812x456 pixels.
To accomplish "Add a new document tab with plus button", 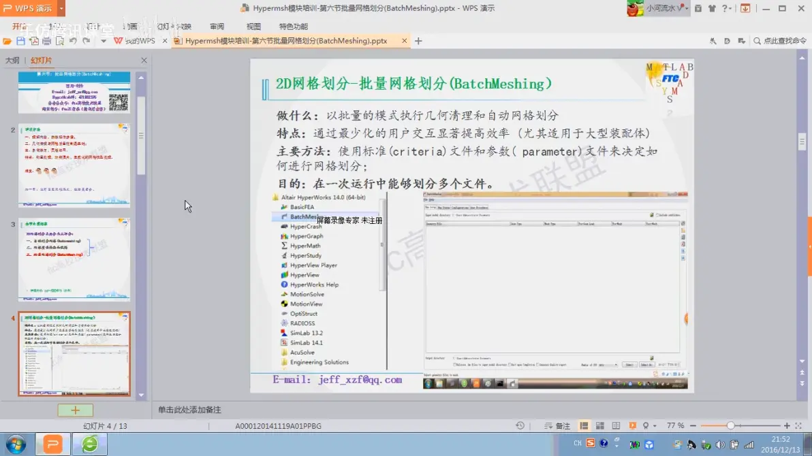I will click(x=418, y=41).
